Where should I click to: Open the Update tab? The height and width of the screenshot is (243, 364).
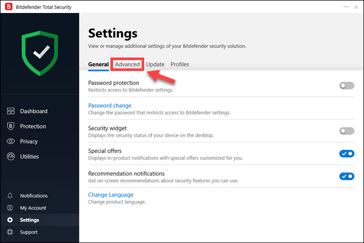155,64
